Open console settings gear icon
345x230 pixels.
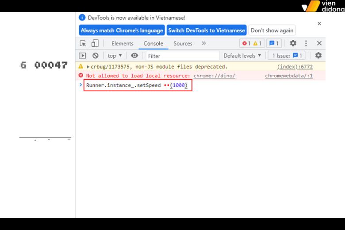(x=318, y=55)
